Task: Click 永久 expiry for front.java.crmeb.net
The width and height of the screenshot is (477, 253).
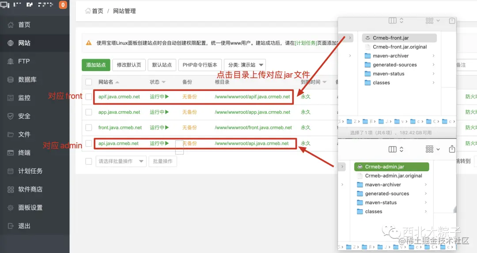Action: tap(306, 128)
